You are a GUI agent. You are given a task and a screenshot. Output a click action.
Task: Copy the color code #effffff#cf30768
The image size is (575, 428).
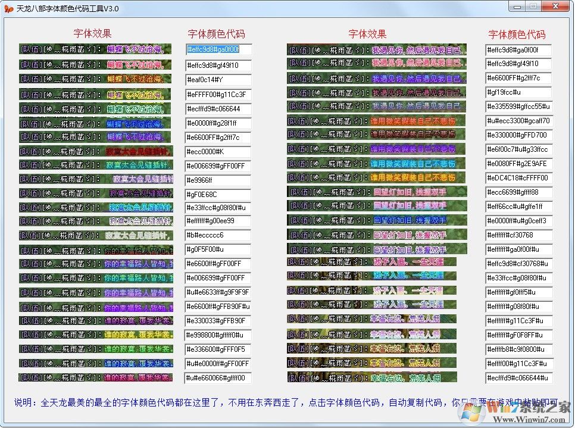517,235
